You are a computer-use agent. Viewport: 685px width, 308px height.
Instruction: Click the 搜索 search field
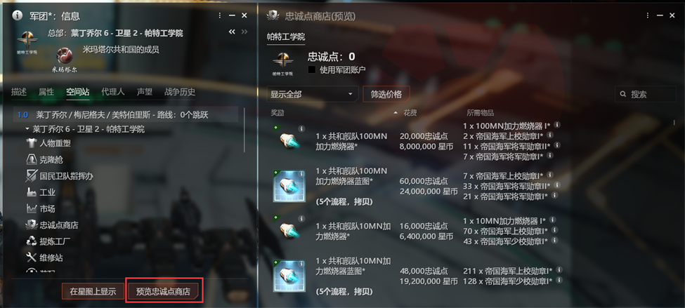click(x=646, y=94)
